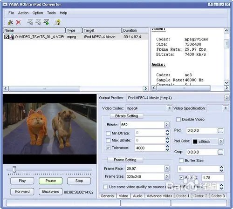Open the help question mark icon
The height and width of the screenshot is (209, 233).
click(58, 22)
